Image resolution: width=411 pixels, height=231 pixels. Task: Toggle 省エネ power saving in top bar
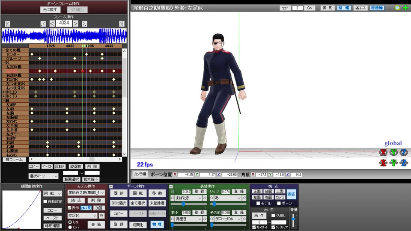click(x=360, y=8)
